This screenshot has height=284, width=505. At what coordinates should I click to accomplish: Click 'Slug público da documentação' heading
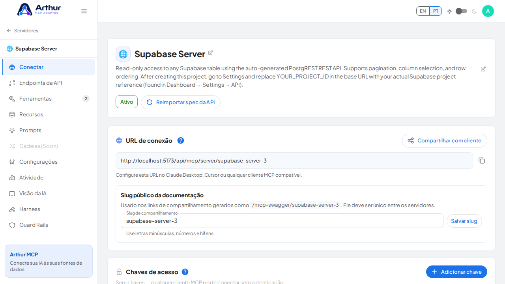(162, 195)
